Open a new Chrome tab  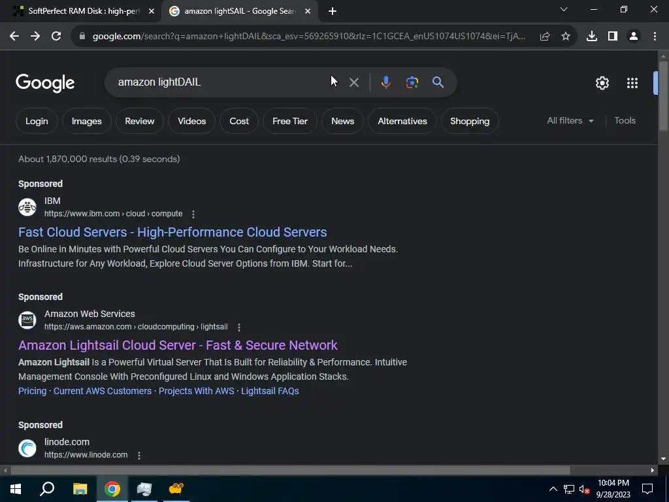(333, 12)
